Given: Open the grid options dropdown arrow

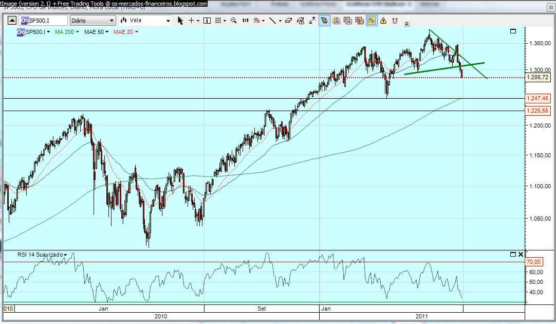Looking at the screenshot, I should coord(225,21).
